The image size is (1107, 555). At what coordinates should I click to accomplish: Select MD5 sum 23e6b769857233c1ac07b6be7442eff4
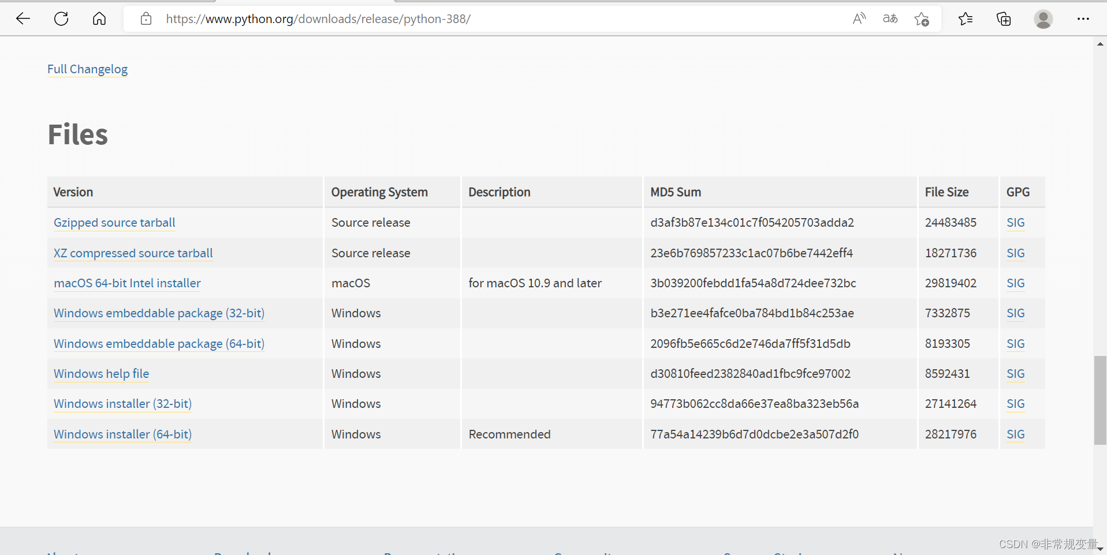(x=751, y=253)
